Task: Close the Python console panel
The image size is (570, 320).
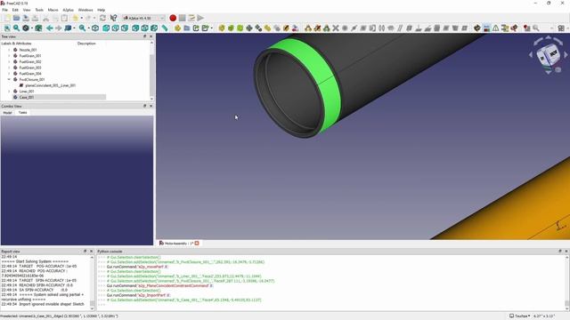Action: point(566,251)
